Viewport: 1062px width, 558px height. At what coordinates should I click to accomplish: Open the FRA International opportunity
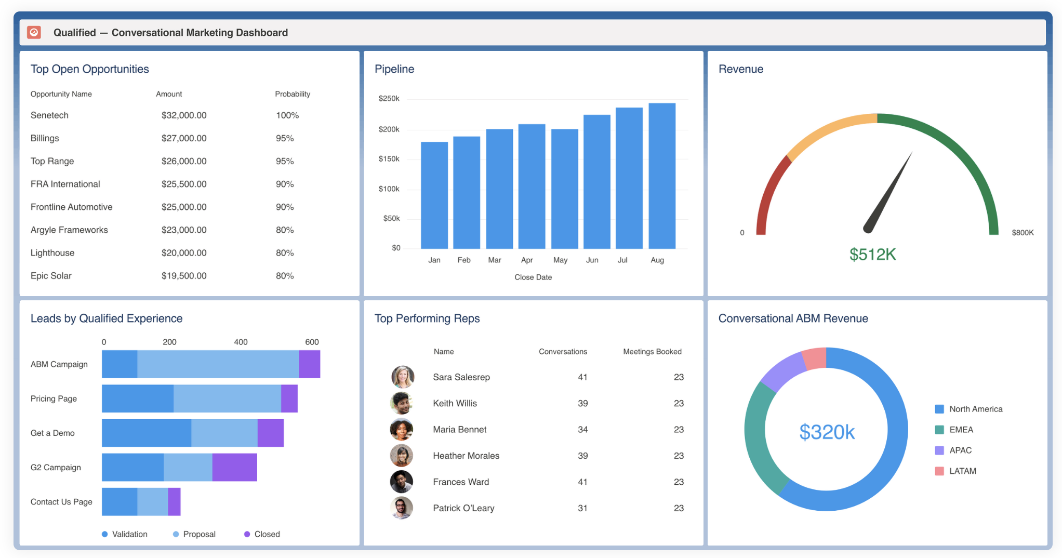tap(65, 184)
